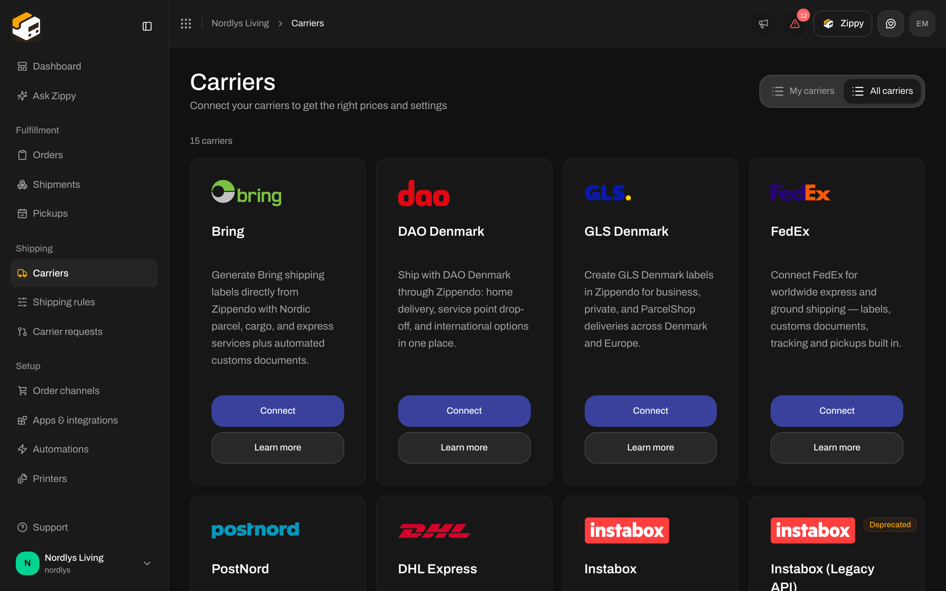Click Carriers in the breadcrumb

[x=307, y=23]
